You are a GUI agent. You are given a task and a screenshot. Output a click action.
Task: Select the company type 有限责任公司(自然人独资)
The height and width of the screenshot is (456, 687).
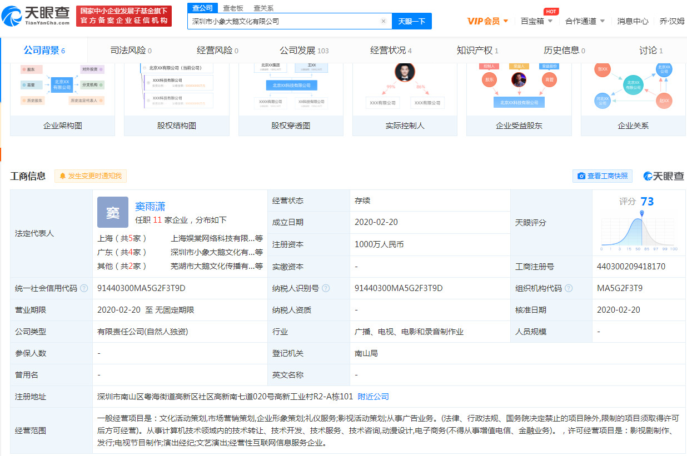142,332
